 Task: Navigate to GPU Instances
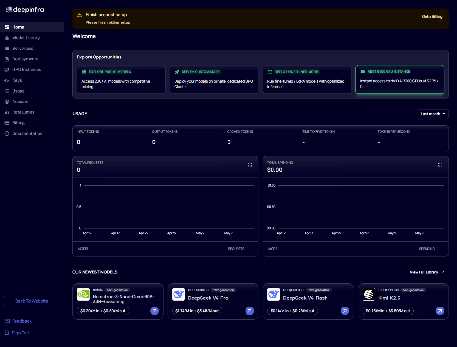pos(32,69)
